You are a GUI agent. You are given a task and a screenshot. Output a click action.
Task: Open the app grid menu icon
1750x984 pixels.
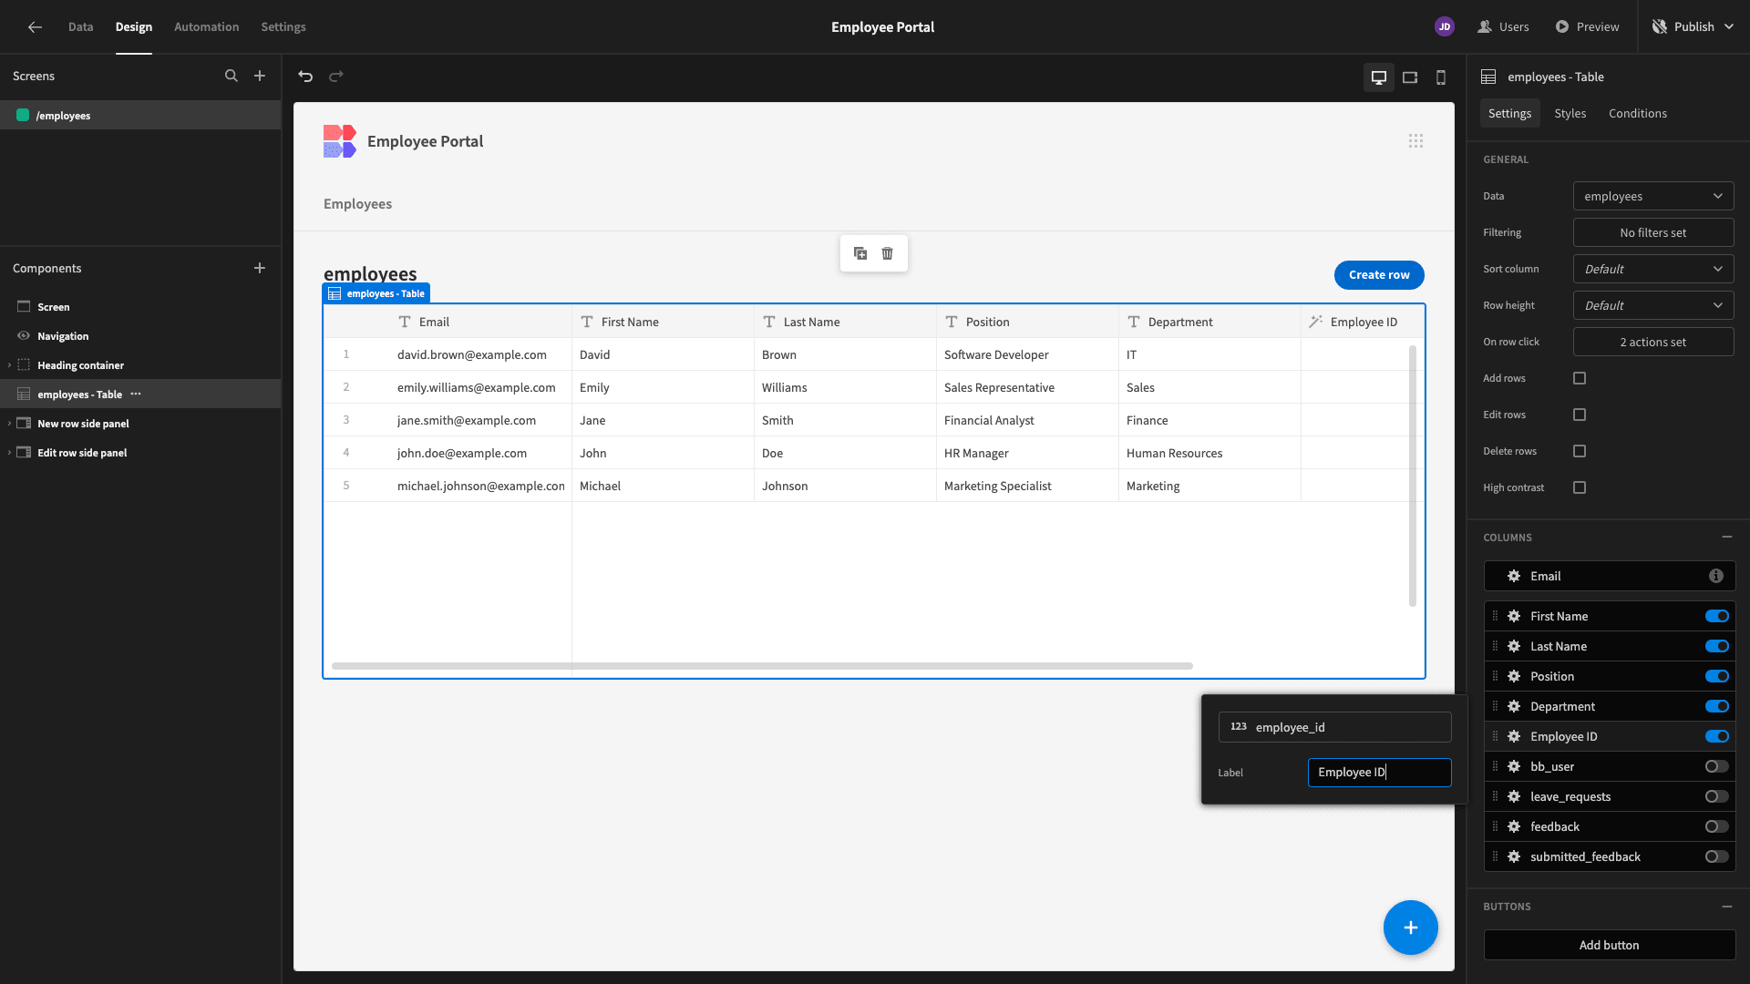(x=1415, y=141)
